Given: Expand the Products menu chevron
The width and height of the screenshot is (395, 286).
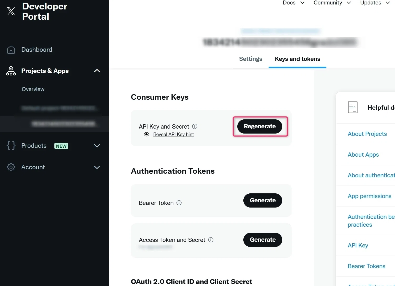Looking at the screenshot, I should point(97,146).
